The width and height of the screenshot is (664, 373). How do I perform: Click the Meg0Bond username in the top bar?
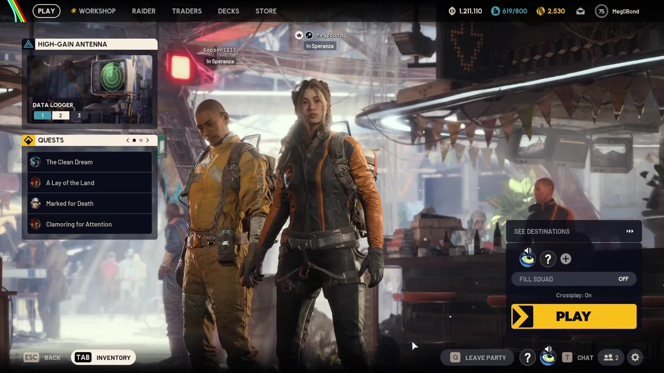[x=626, y=11]
